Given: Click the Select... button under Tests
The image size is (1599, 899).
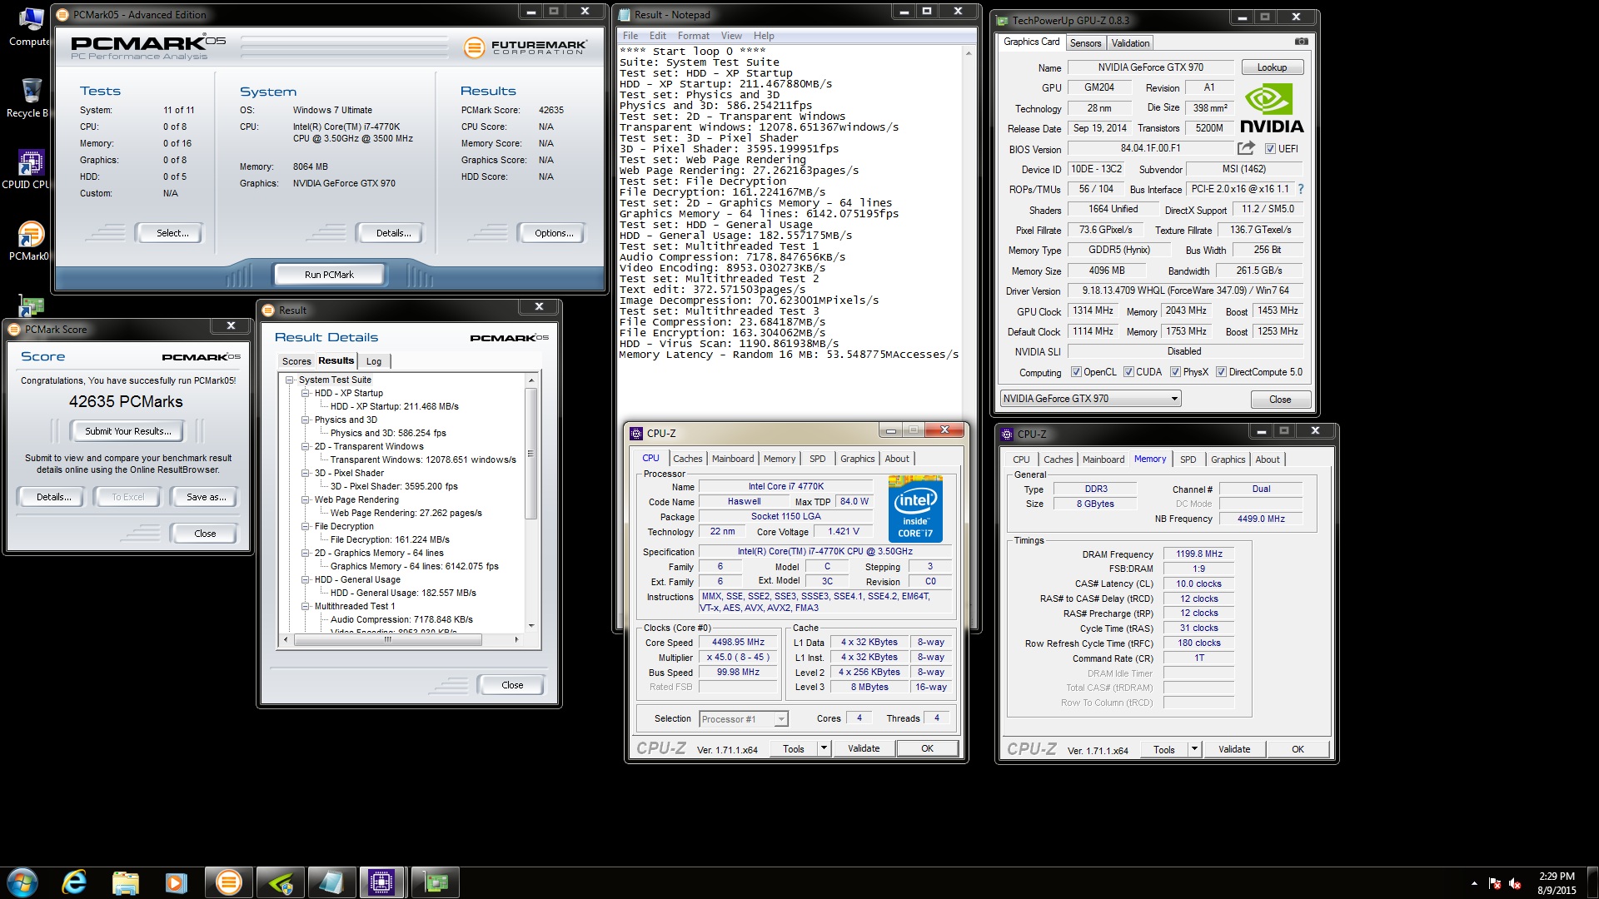Looking at the screenshot, I should (172, 233).
